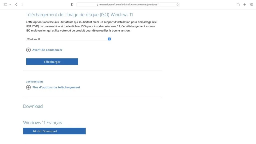Expand the Avant de commencer section
This screenshot has height=144, width=256.
[44, 50]
